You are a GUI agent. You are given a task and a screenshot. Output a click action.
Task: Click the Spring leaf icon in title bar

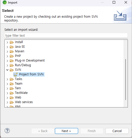point(5,2)
